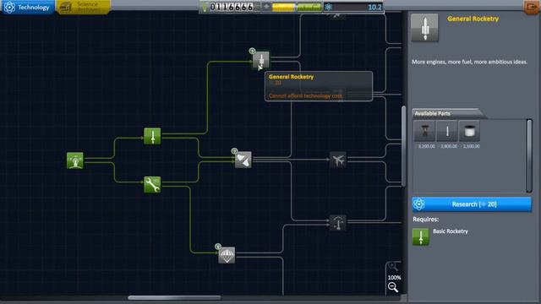
Task: Select the Start tech node
Action: [75, 160]
